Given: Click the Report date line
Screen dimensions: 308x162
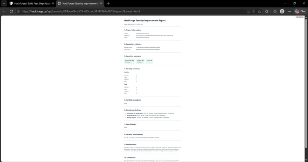Looking at the screenshot, I should click(x=134, y=24).
